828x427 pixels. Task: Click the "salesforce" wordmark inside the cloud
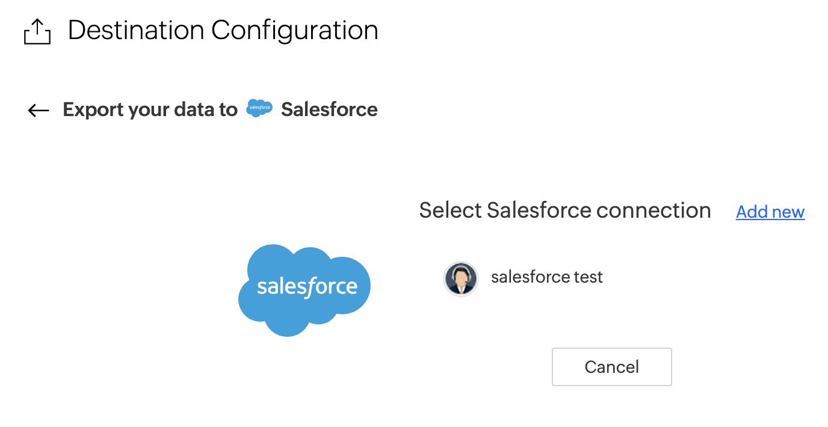[307, 286]
